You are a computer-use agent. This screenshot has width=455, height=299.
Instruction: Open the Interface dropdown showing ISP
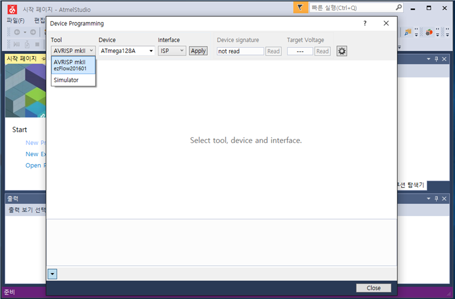click(x=172, y=51)
